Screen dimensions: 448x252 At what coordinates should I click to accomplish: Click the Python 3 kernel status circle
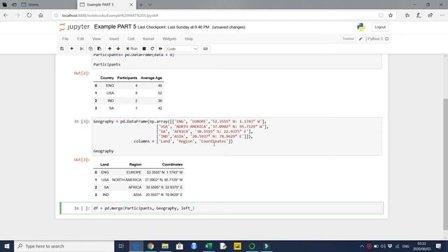[x=387, y=39]
